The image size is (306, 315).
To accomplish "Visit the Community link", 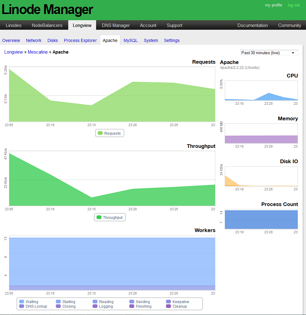I will click(289, 25).
